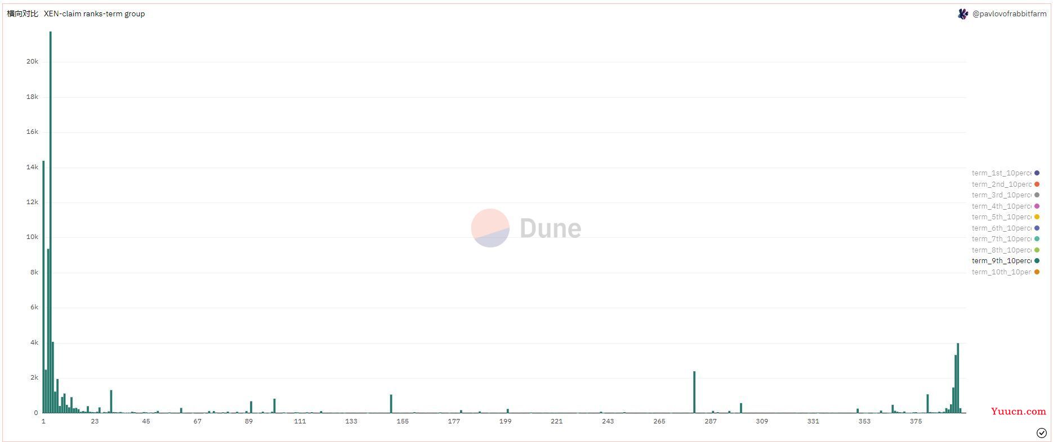Click the 287 x-axis label

[711, 421]
